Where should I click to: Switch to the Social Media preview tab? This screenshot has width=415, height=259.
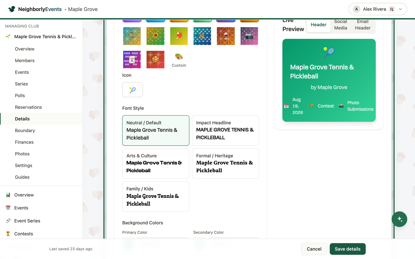coord(341,25)
